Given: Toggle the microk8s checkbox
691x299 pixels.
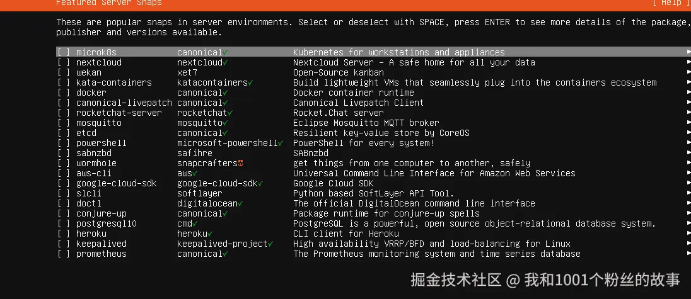Looking at the screenshot, I should coord(63,52).
